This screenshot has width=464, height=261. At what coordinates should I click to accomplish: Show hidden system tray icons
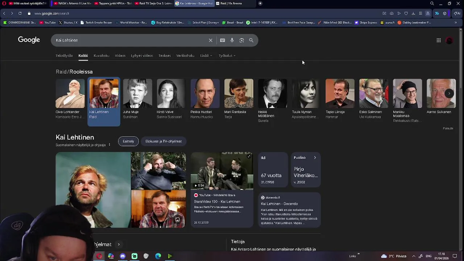[414, 256]
